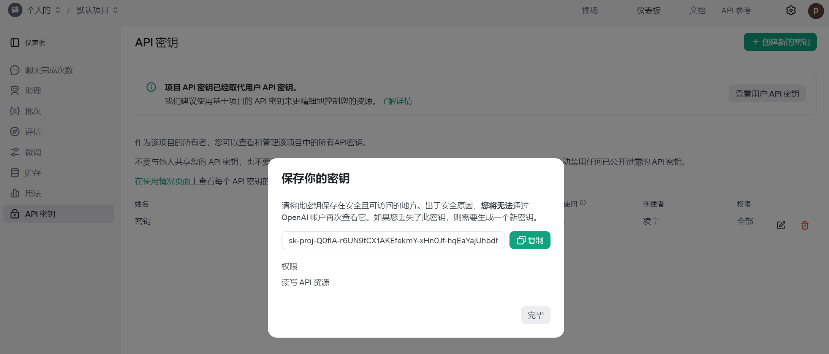Screen dimensions: 829x354
Task: Open API 参考 in the top navigation
Action: 736,11
